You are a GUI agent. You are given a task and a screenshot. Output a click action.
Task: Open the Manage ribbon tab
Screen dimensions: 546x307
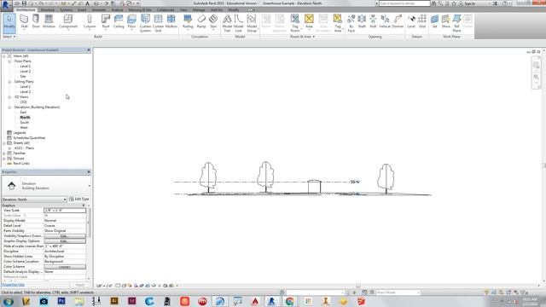[199, 9]
